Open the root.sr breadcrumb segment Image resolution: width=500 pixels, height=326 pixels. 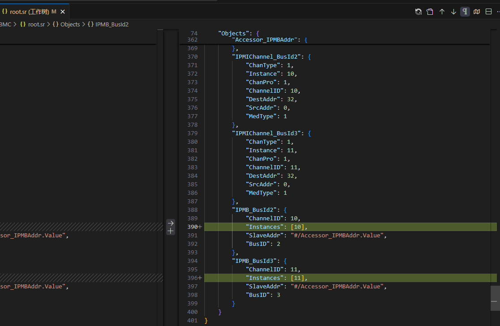[36, 25]
